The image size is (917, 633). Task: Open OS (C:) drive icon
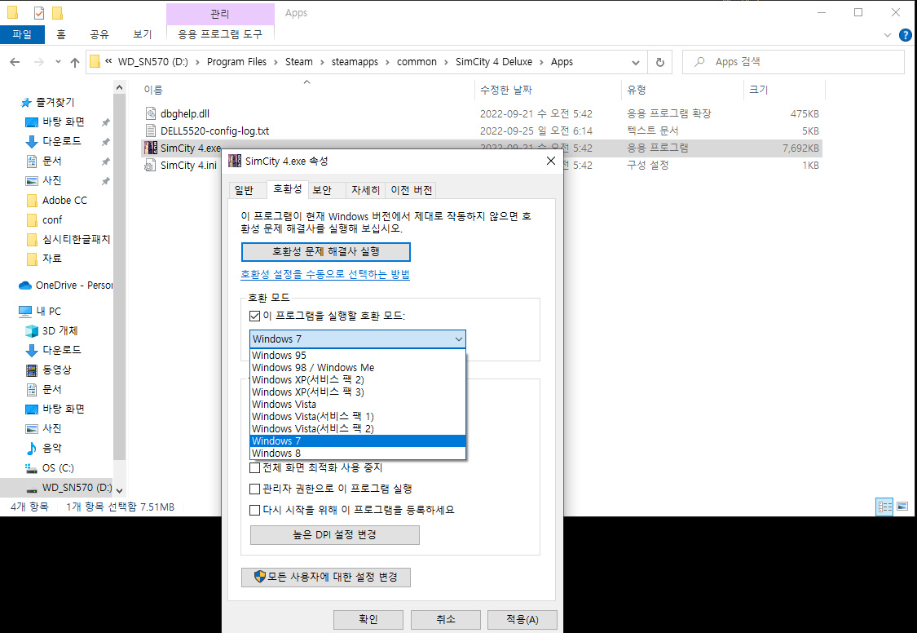click(32, 468)
